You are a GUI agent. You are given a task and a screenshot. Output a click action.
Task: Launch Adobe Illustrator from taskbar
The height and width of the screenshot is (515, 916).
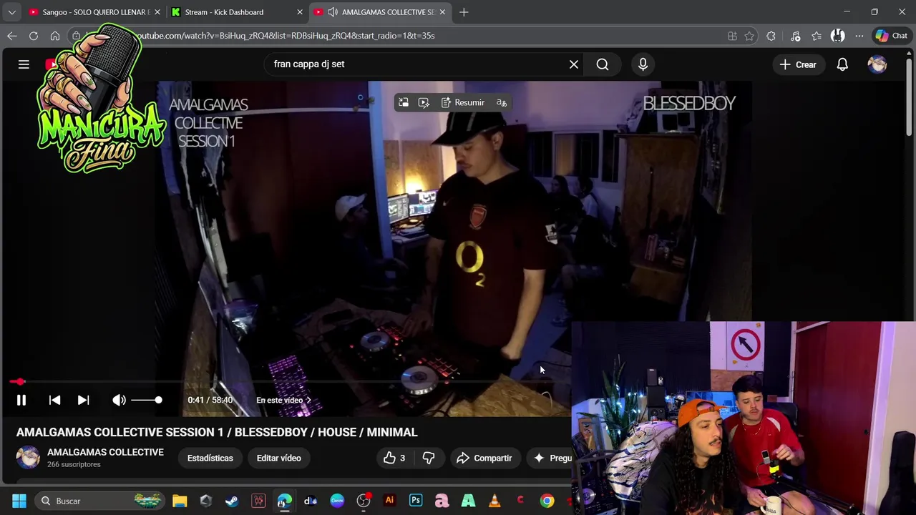(x=389, y=501)
